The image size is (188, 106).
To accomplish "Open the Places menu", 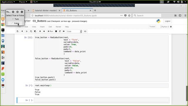I will pos(23,2).
